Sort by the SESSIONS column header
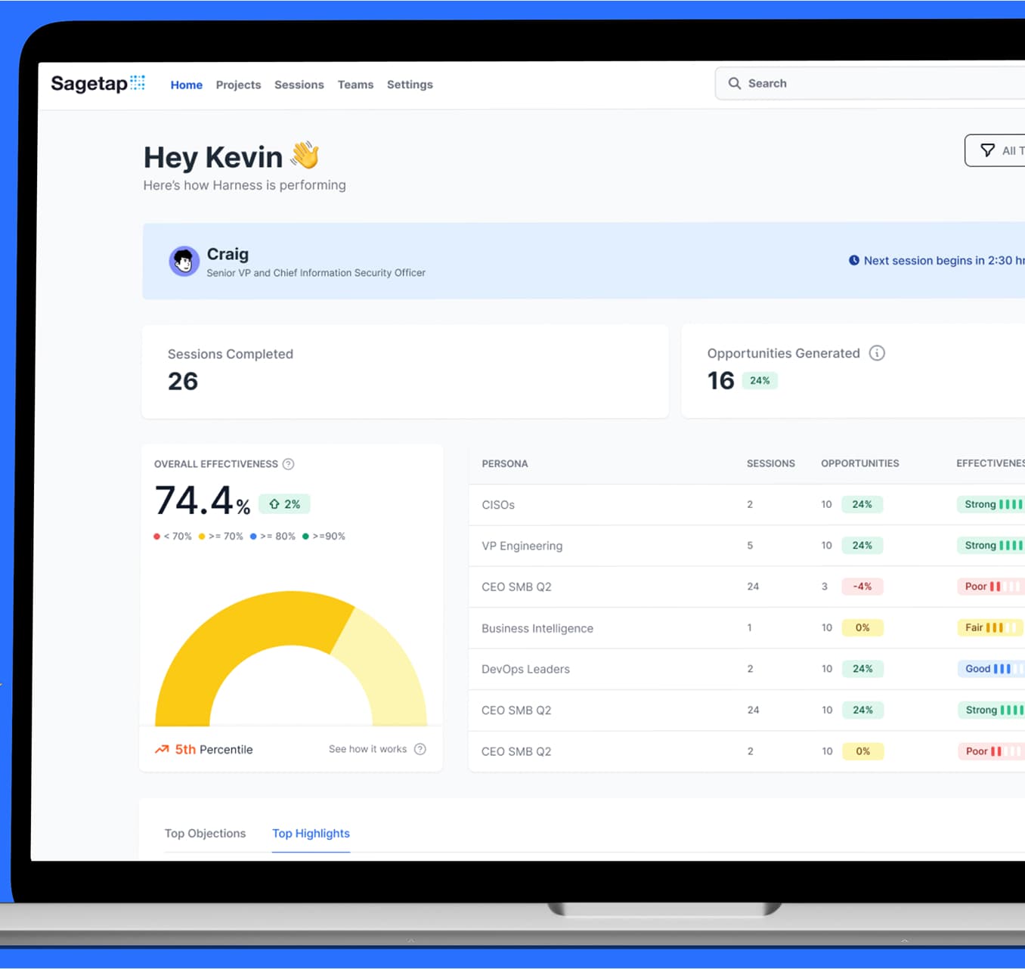Image resolution: width=1025 pixels, height=969 pixels. point(771,463)
